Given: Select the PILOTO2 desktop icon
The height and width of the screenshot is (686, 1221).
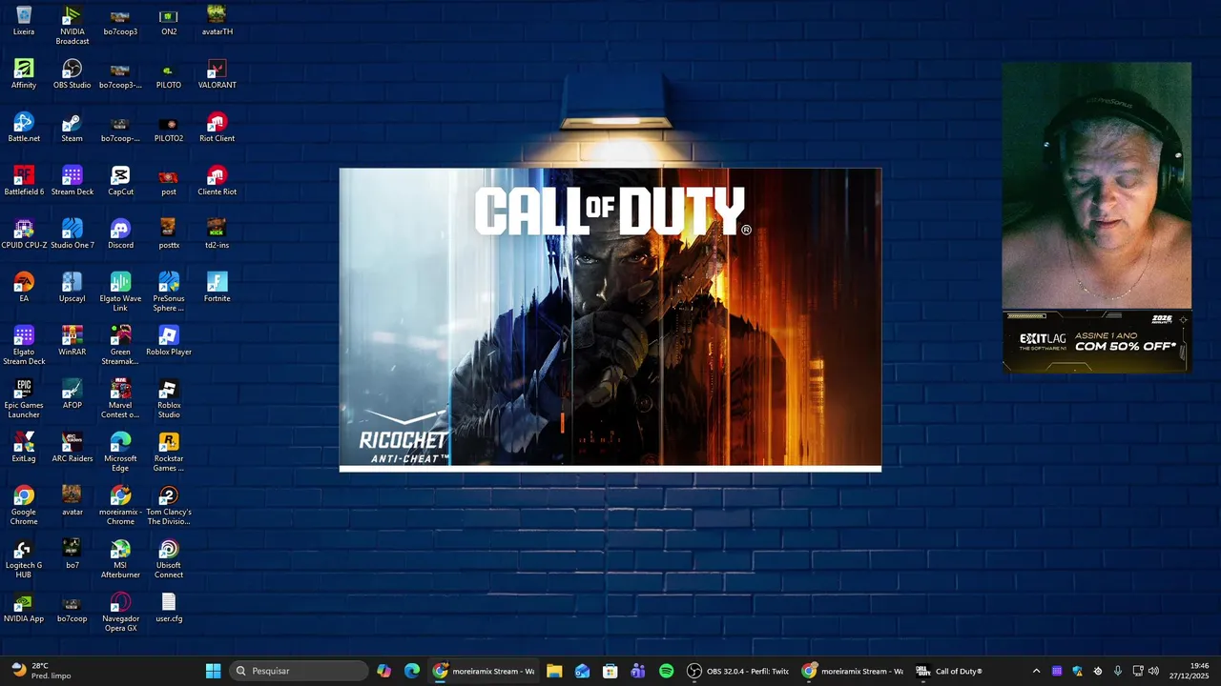Looking at the screenshot, I should [x=169, y=128].
